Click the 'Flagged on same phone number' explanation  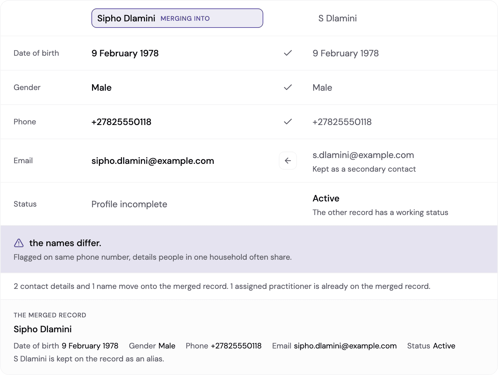point(153,257)
